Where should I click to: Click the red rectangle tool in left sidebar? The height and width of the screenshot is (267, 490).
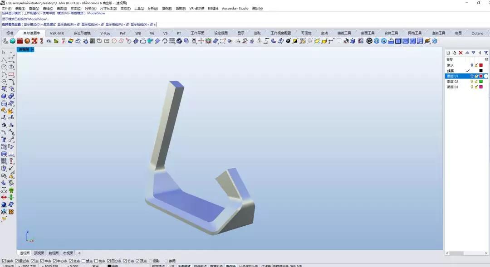coord(11,74)
